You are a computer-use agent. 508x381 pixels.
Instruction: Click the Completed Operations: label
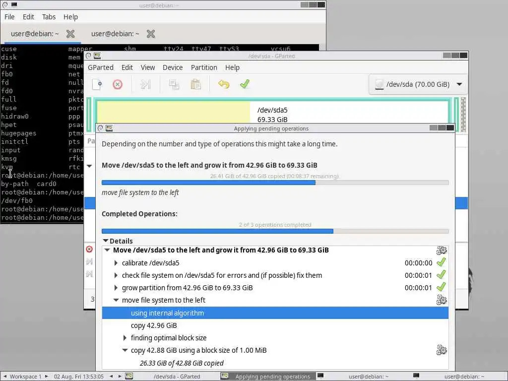click(x=139, y=214)
